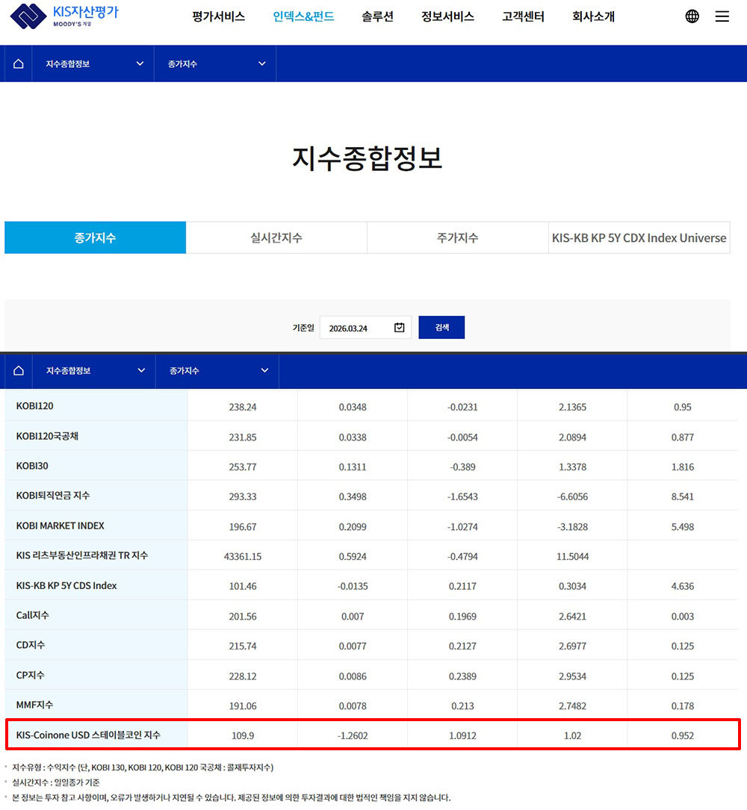Image resolution: width=747 pixels, height=810 pixels.
Task: Click KIS 리츠부동산인프라채권 TR 지수 label
Action: pos(81,555)
